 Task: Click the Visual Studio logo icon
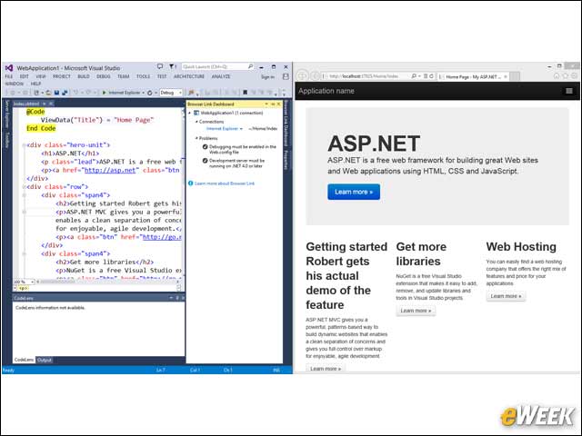point(9,68)
